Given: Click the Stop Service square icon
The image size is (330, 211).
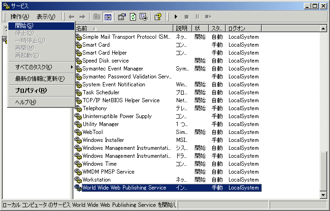Looking at the screenshot, I should click(x=187, y=17).
